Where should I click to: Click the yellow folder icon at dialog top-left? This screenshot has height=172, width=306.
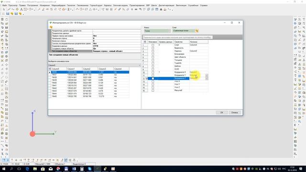[x=51, y=27]
